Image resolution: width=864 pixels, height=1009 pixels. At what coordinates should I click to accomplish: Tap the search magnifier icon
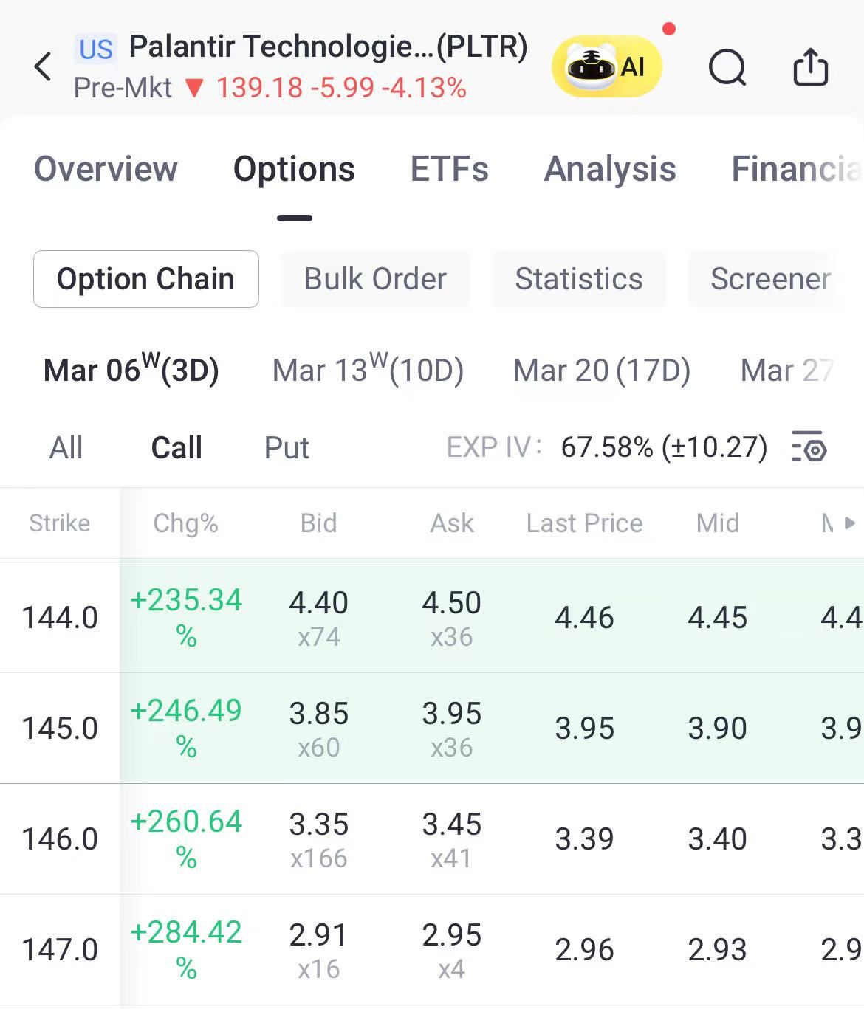(727, 68)
